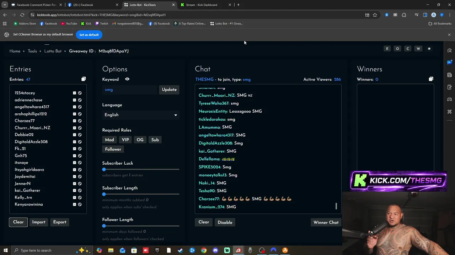Viewport: 455px width, 255px height.
Task: Switch to (20+) Facebook tab
Action: [x=93, y=5]
